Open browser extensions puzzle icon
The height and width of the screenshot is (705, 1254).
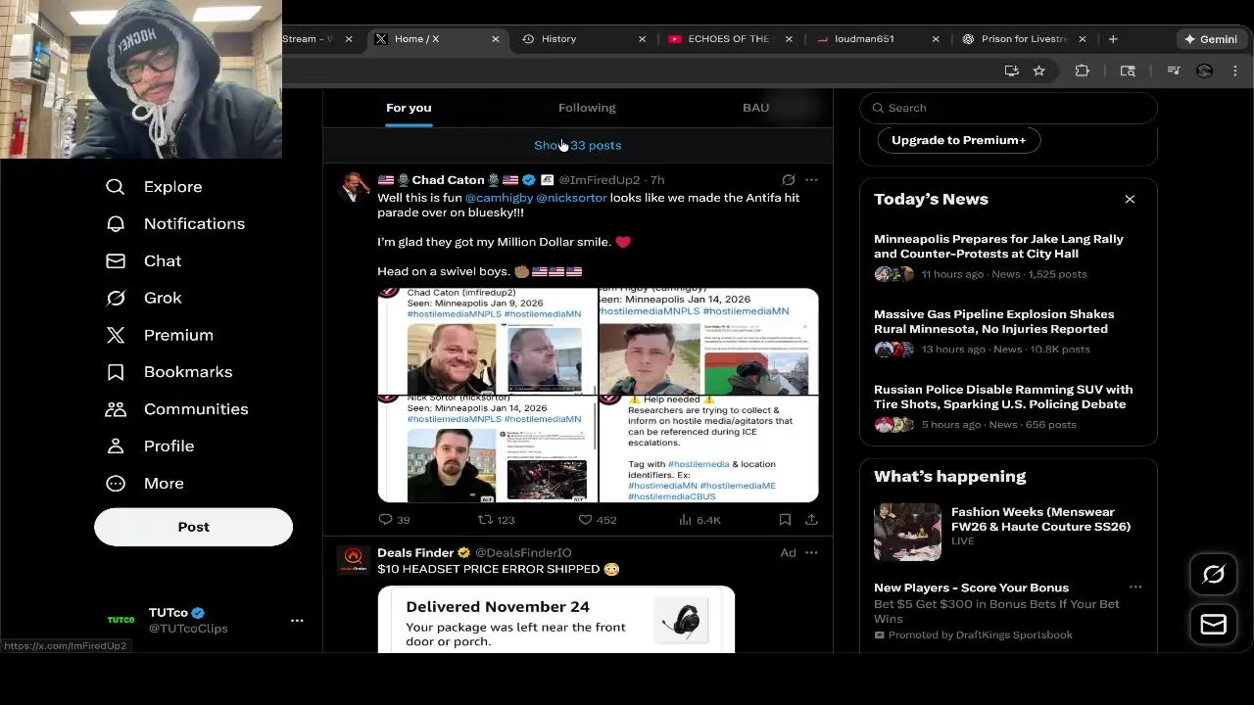(1082, 70)
